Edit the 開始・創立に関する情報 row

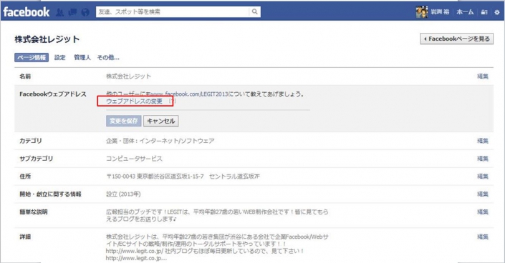click(x=483, y=194)
